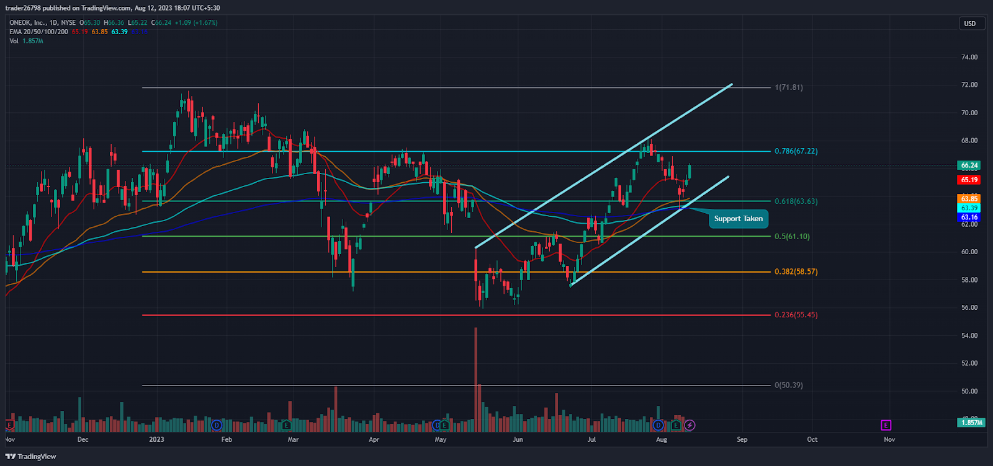The image size is (993, 466).
Task: Click the Jul label on the time axis
Action: point(591,440)
